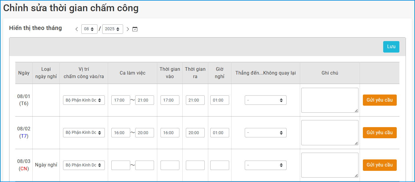Open the year 2025 dropdown
This screenshot has height=182, width=415.
113,29
